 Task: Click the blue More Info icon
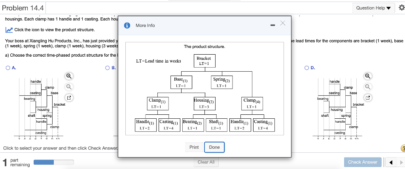tap(127, 25)
